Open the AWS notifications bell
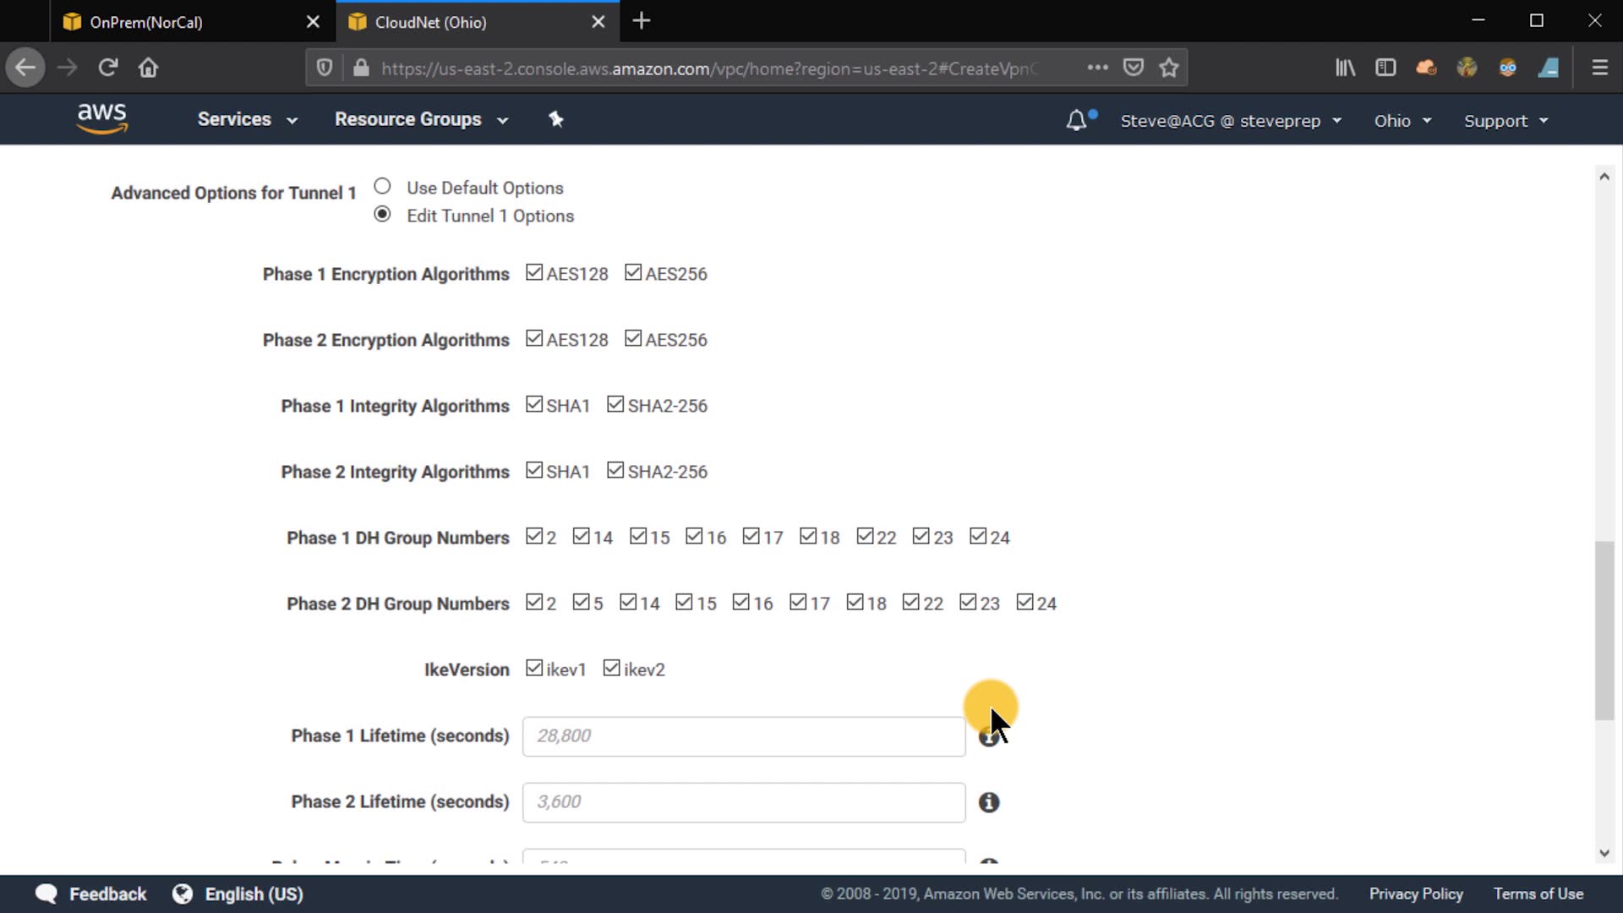 [x=1075, y=121]
